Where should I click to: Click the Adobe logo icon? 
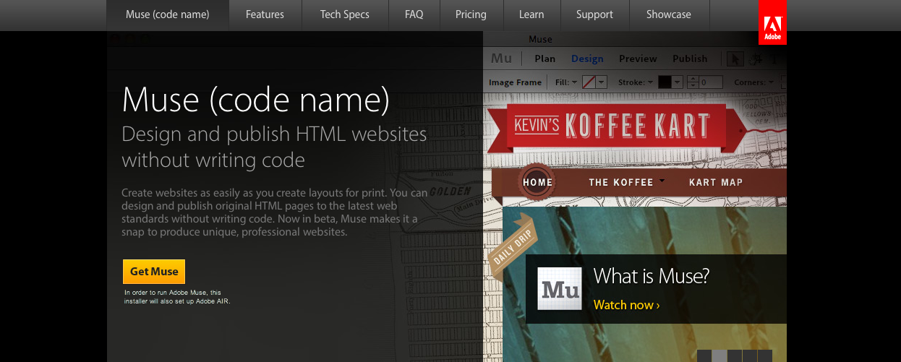click(x=773, y=22)
